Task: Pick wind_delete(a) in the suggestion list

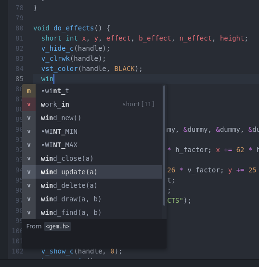Action: (92, 185)
